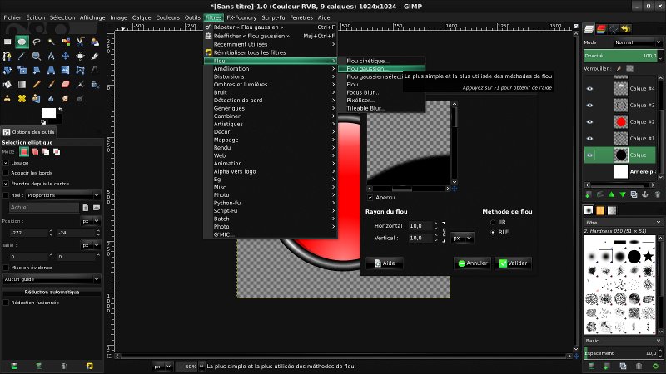Select the Zoom magnifier tool
Image resolution: width=666 pixels, height=374 pixels.
tap(37, 56)
